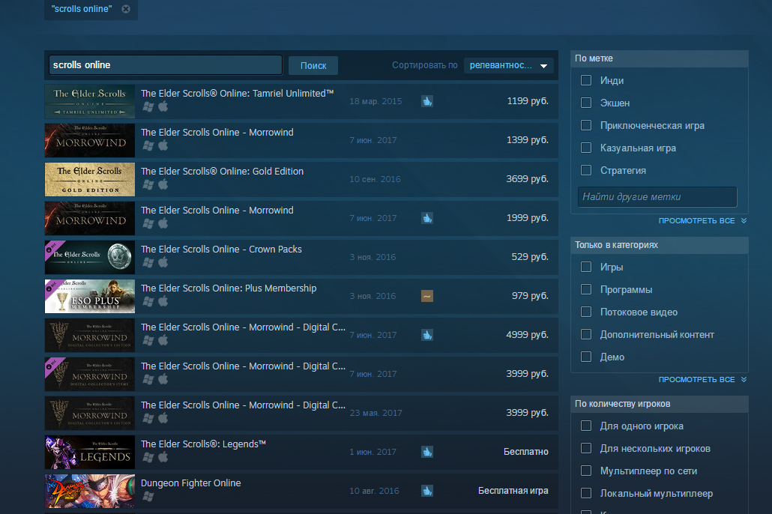Toggle the Демо category checkbox
Viewport: 772px width, 514px height.
(586, 357)
